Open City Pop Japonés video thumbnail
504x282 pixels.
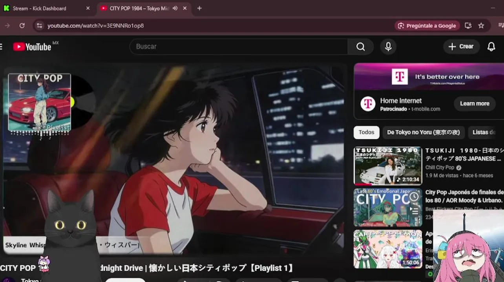point(388,208)
